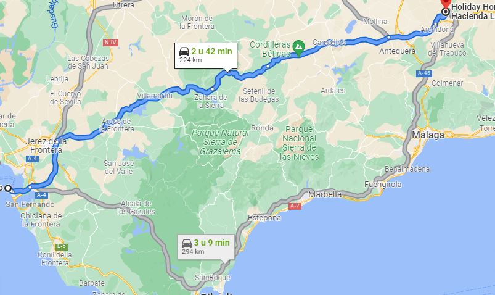Click the Jerez de la Frontera label

(x=46, y=146)
